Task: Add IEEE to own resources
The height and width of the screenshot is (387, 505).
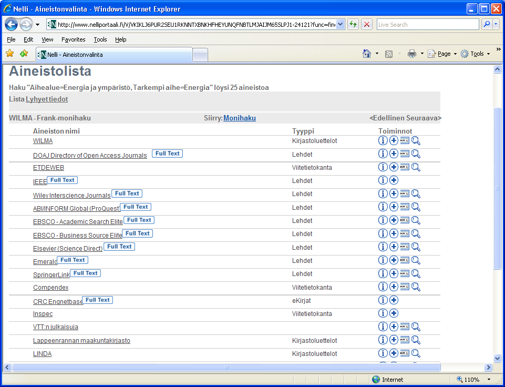Action: pos(394,180)
